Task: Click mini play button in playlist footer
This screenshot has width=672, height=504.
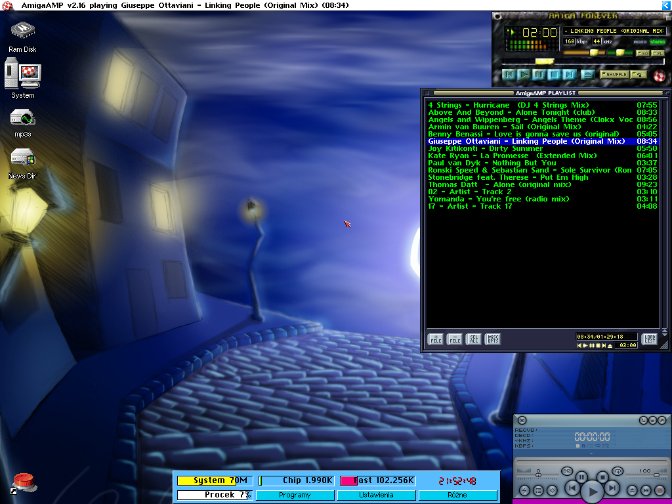Action: point(585,345)
